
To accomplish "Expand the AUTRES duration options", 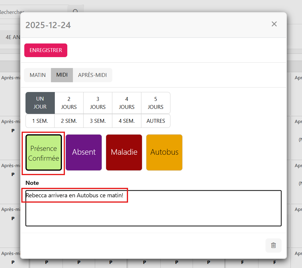I will tap(156, 121).
